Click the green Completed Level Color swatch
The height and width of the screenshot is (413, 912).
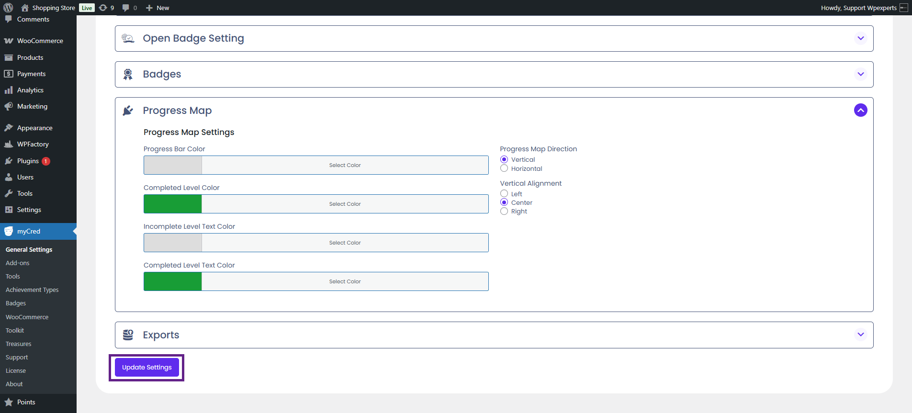pyautogui.click(x=173, y=204)
